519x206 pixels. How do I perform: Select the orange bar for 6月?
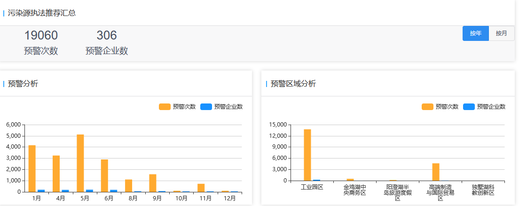104,175
